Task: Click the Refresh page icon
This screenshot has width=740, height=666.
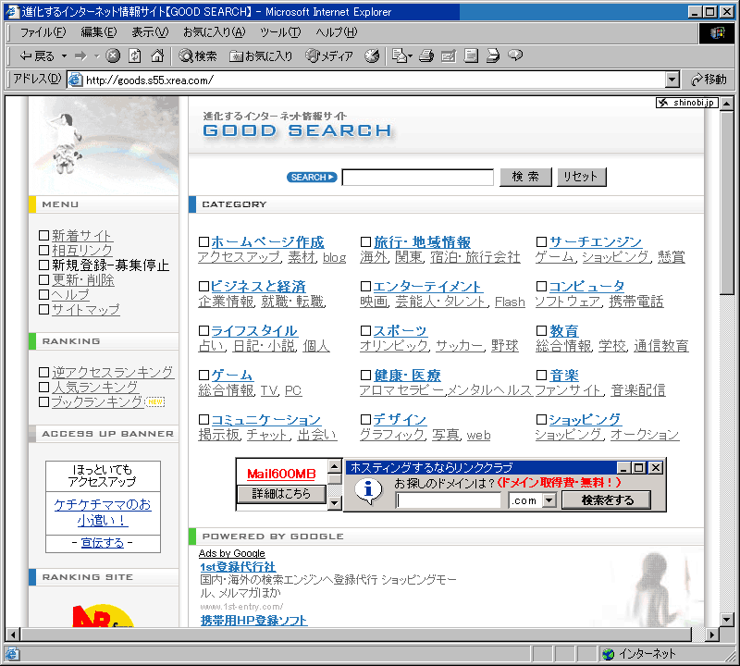Action: point(135,56)
